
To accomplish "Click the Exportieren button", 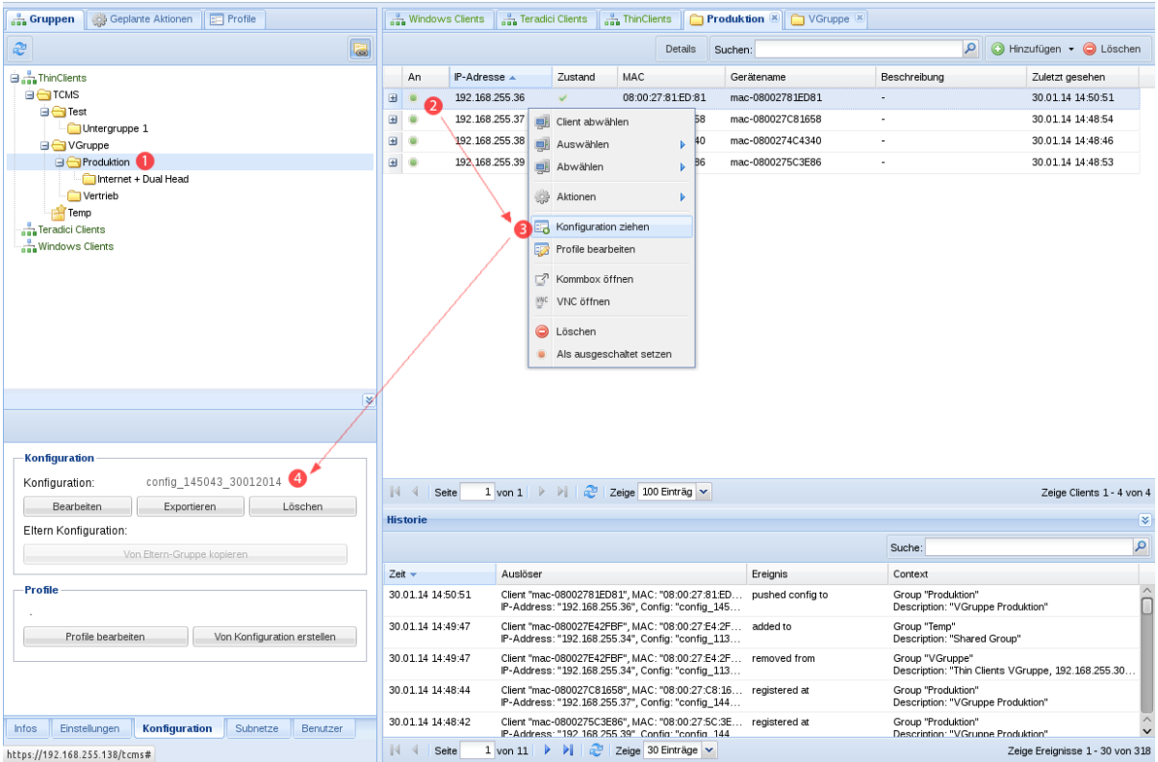I will click(190, 506).
